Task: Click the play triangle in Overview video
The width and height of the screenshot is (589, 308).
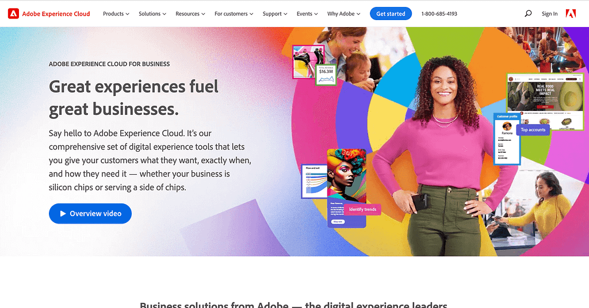Action: pos(63,213)
